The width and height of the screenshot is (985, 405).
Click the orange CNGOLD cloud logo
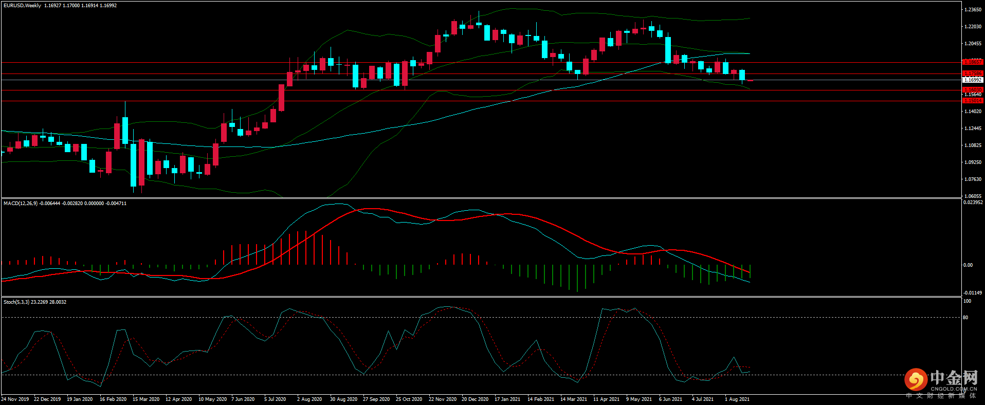pyautogui.click(x=916, y=380)
